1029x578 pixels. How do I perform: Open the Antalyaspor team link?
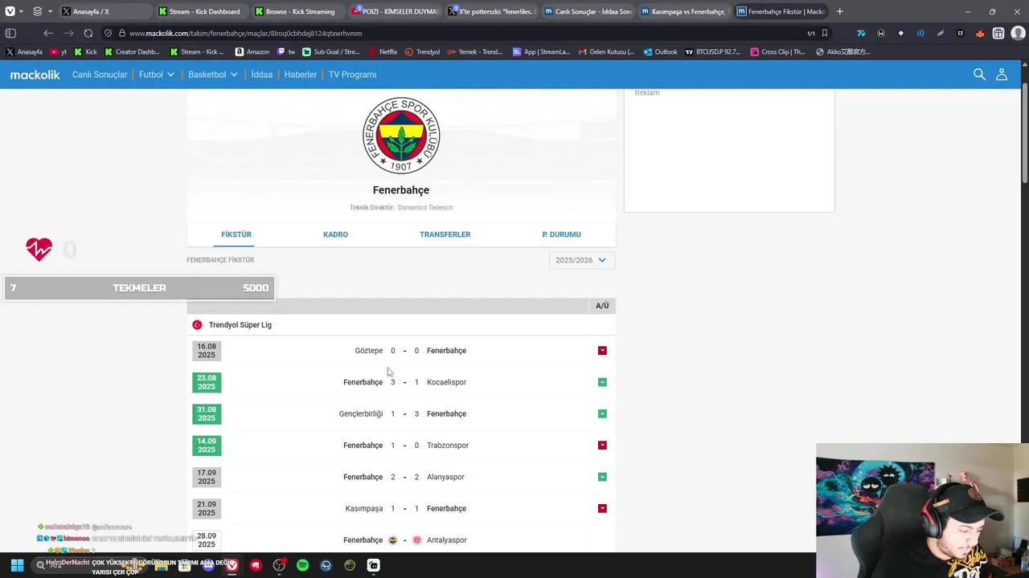[x=447, y=540]
